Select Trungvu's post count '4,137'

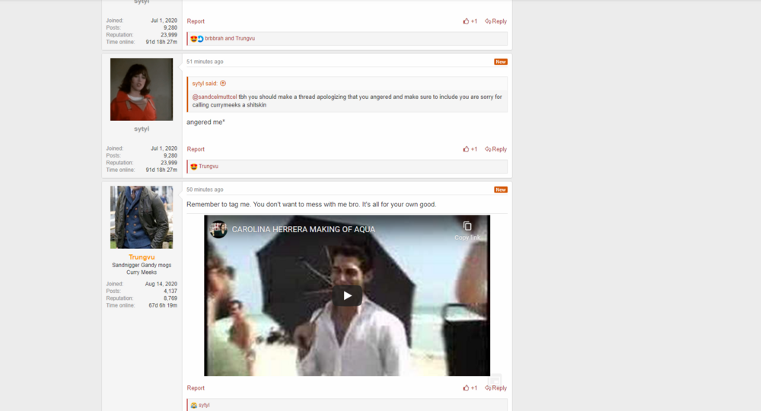(170, 292)
